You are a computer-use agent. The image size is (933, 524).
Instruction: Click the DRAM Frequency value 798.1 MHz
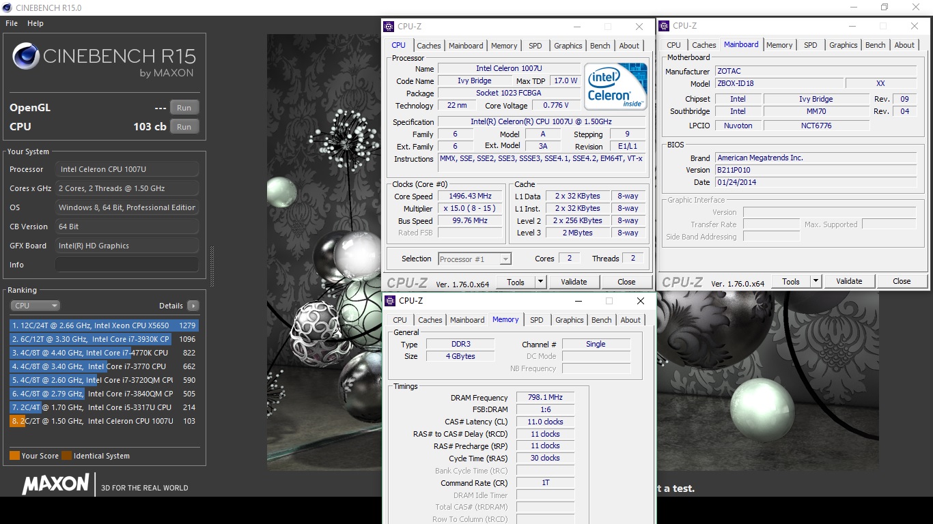tap(545, 398)
